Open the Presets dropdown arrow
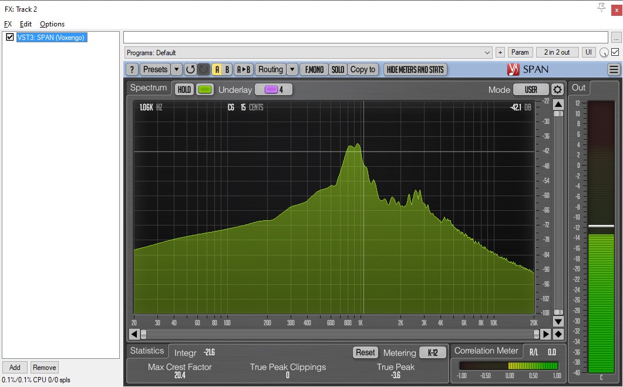The height and width of the screenshot is (387, 623). pyautogui.click(x=176, y=69)
